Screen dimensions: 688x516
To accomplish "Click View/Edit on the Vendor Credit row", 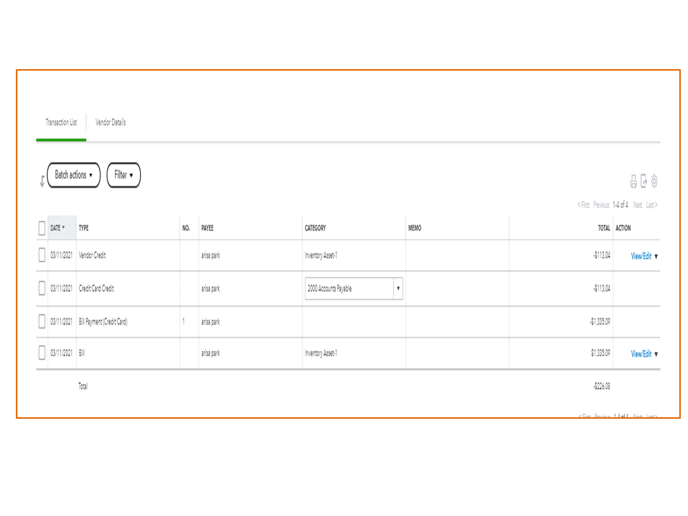I will point(641,256).
